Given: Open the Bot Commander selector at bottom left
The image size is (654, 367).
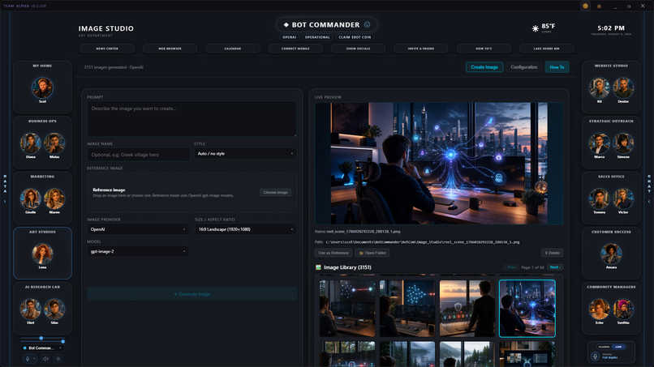Looking at the screenshot, I should tap(42, 348).
